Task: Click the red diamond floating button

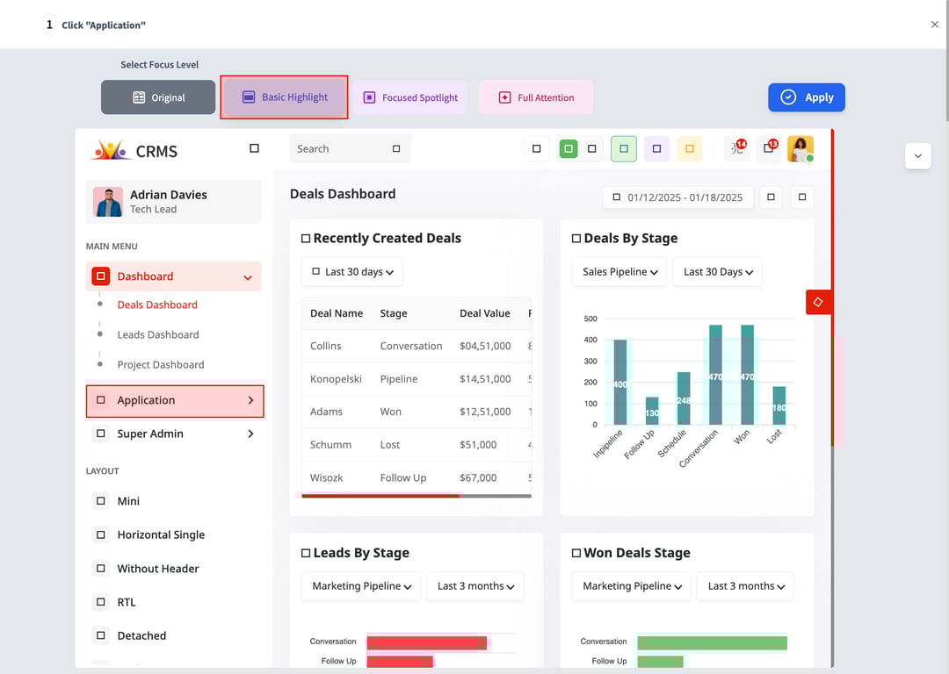Action: [x=818, y=302]
